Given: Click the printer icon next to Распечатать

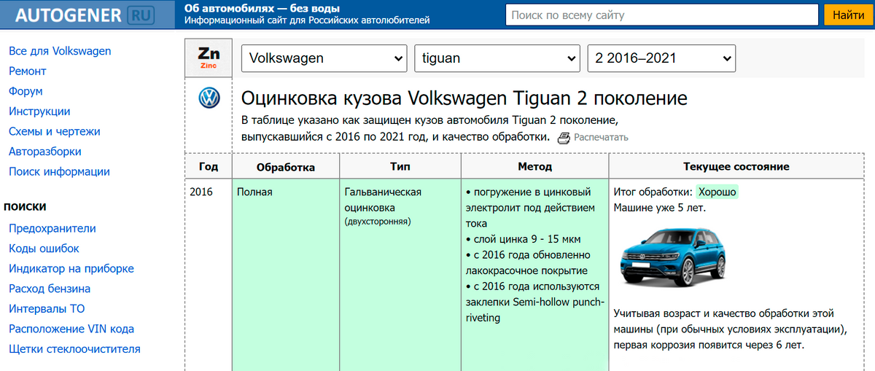Looking at the screenshot, I should 563,138.
